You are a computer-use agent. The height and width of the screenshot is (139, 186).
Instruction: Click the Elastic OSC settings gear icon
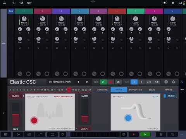tap(174, 82)
